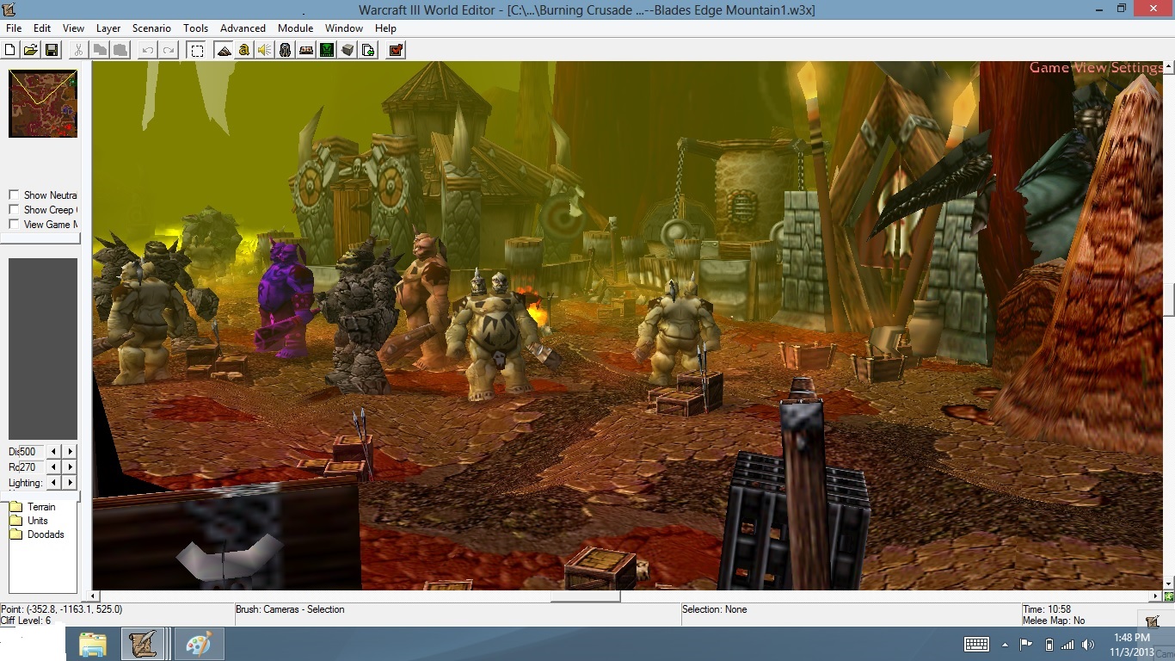Click the Paste toolbar icon

pos(120,50)
